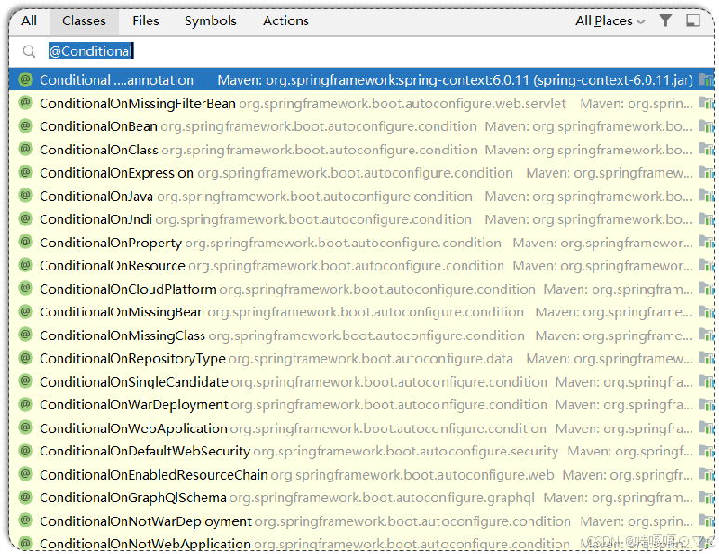Open the filter funnel icon
Image resolution: width=719 pixels, height=554 pixels.
(665, 20)
